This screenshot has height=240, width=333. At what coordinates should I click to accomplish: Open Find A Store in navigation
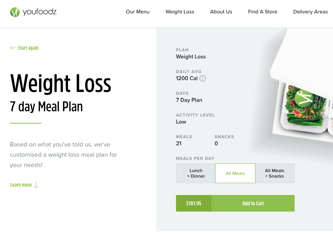click(x=263, y=12)
